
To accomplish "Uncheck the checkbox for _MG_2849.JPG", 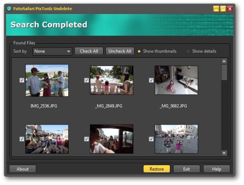I will [x=86, y=80].
